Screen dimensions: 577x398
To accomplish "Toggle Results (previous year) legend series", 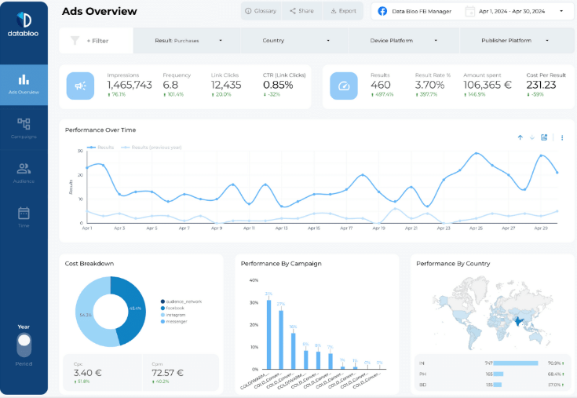I will click(152, 147).
